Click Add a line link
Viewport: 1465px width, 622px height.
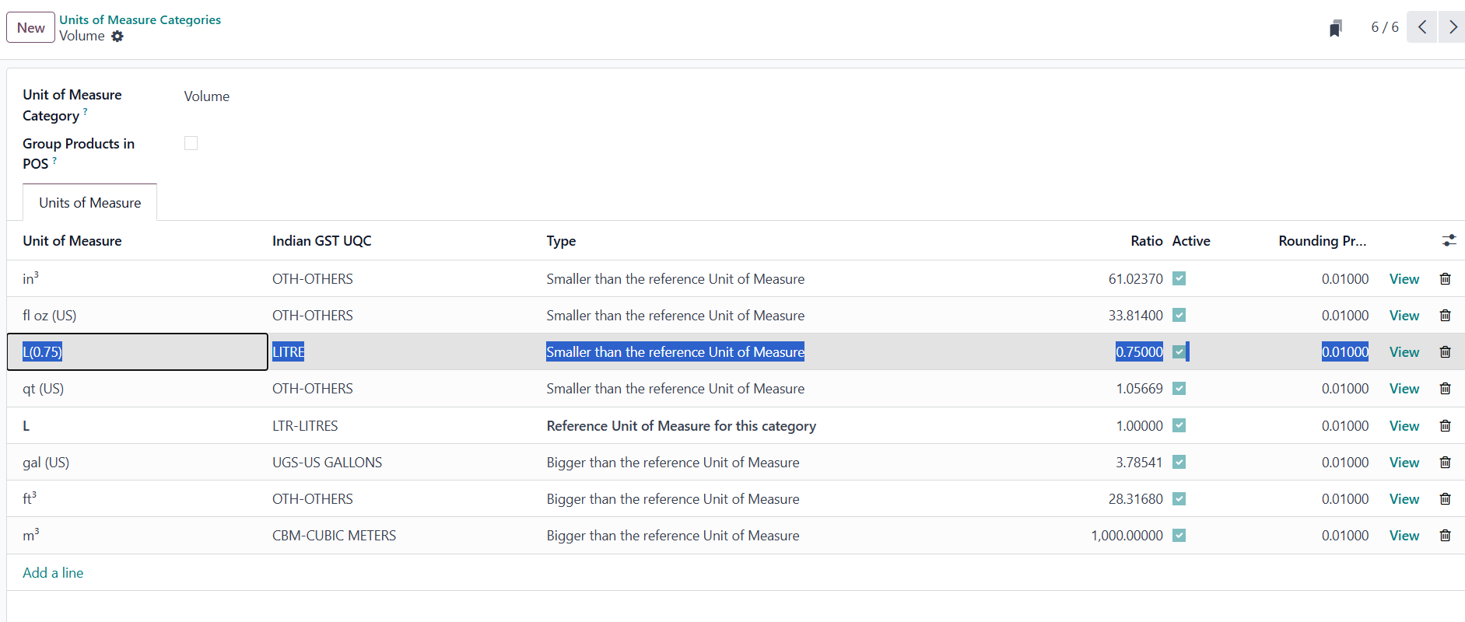[x=53, y=573]
